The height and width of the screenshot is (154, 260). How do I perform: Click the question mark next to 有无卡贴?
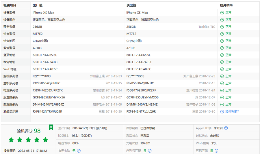(x=79, y=151)
